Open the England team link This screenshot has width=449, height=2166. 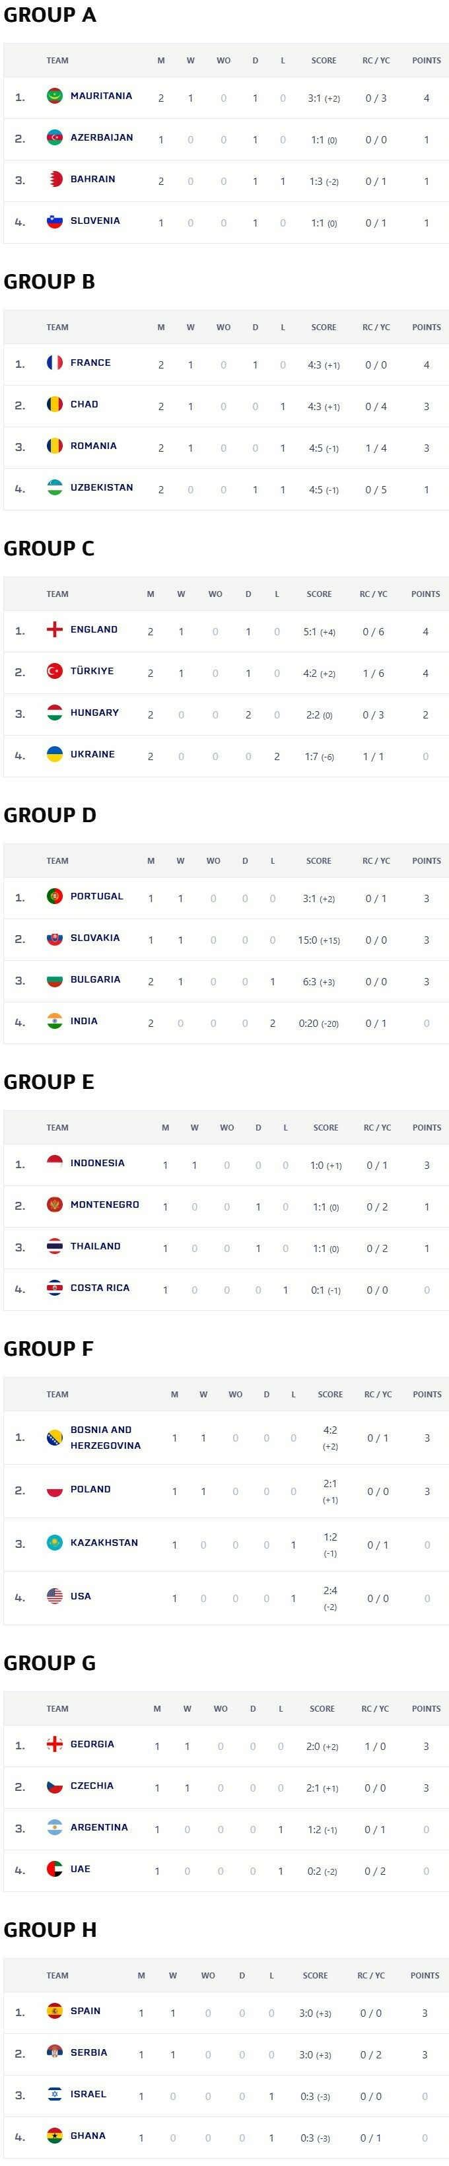[93, 630]
